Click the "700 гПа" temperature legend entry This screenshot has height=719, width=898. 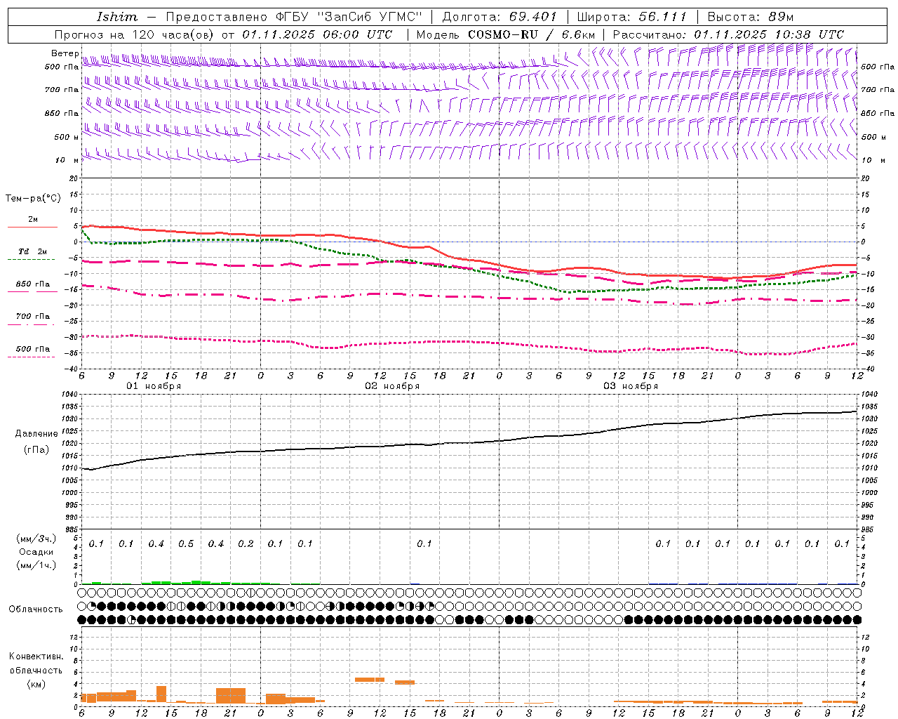point(33,317)
